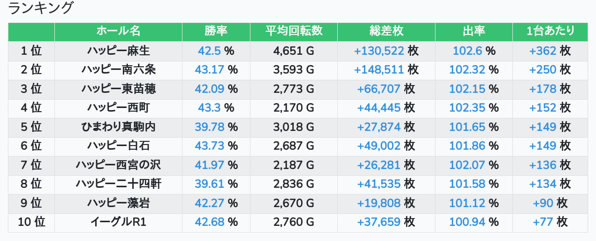Open the +26,281 total difference value
This screenshot has width=596, height=241.
click(x=379, y=165)
